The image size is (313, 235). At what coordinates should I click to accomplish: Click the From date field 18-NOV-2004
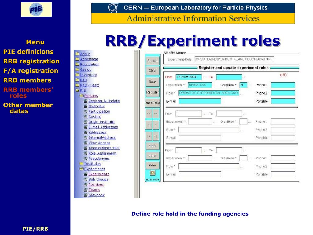[189, 77]
